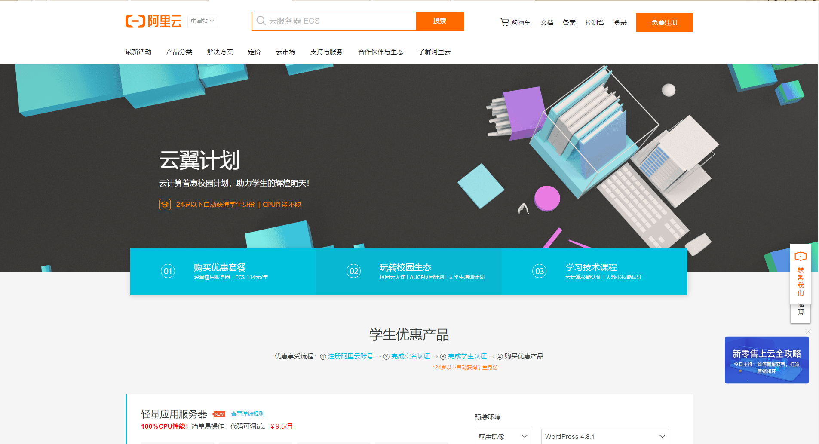Open the 文档 link

(x=547, y=23)
